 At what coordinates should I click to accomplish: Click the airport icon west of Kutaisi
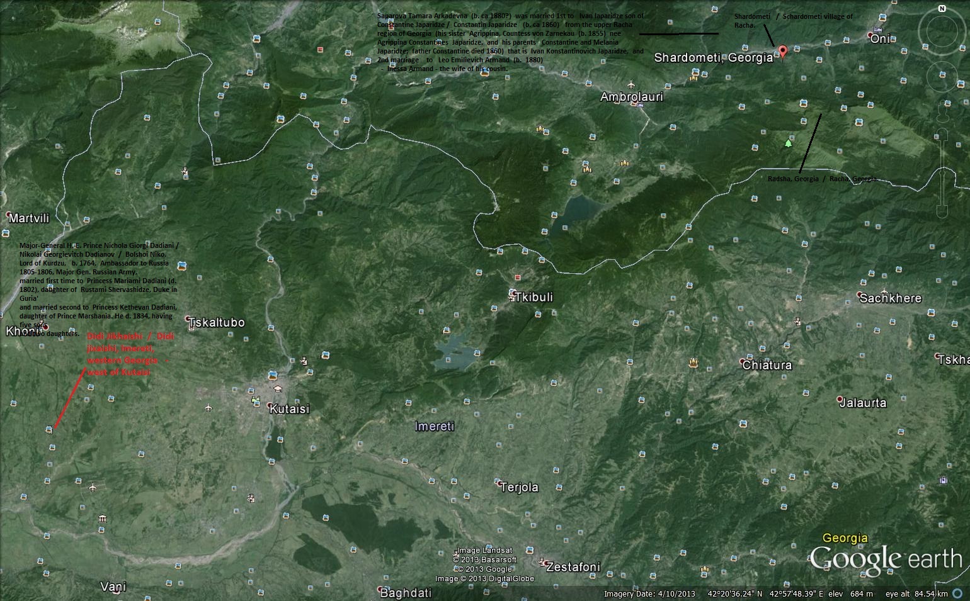208,408
